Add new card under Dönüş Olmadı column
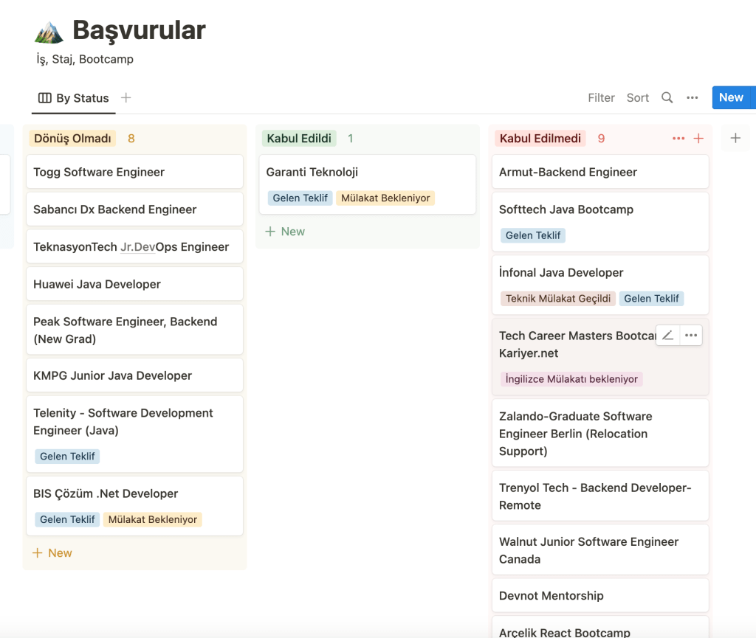 click(52, 552)
